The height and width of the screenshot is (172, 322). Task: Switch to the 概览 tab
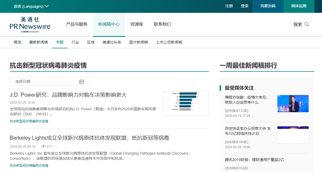click(x=18, y=42)
